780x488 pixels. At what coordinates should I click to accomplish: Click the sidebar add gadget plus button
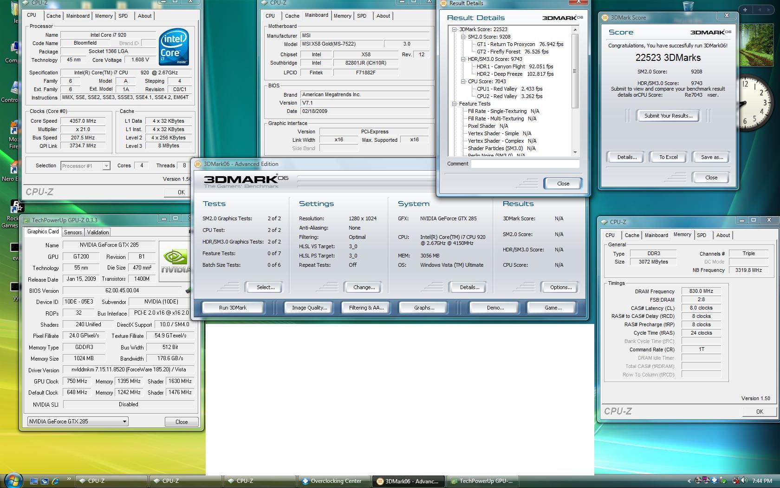point(745,10)
